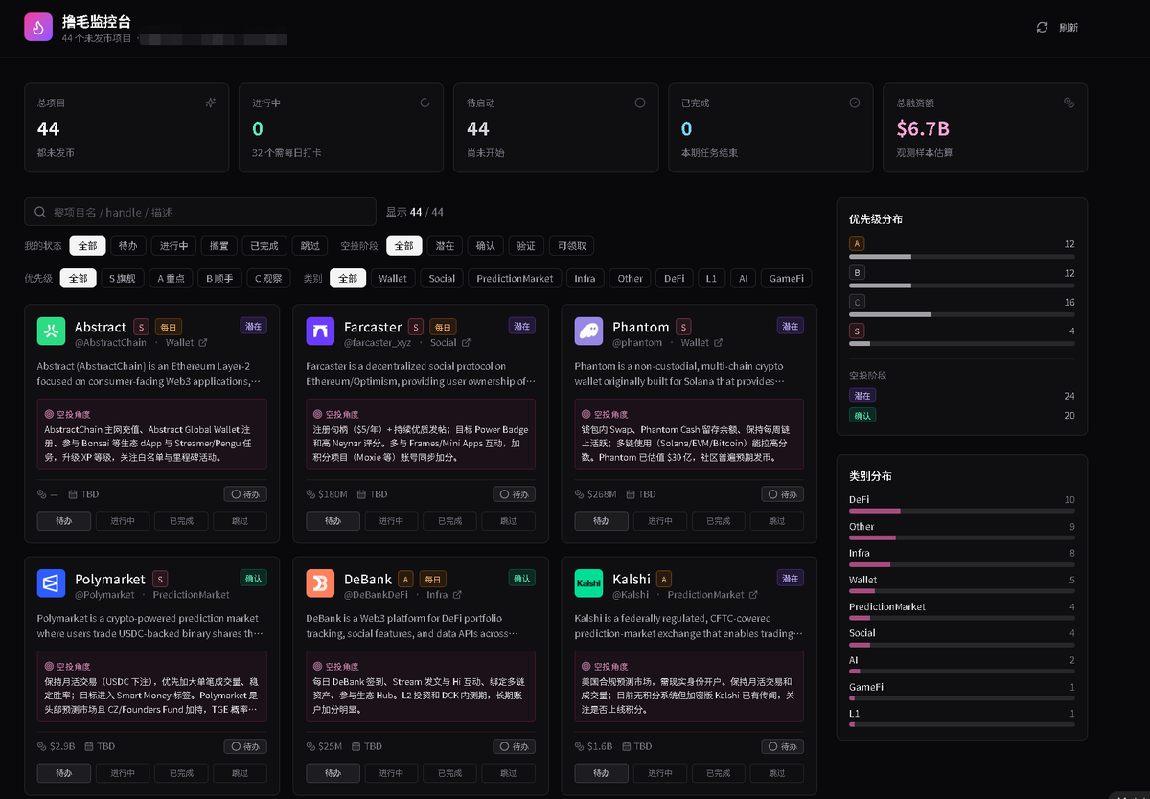The width and height of the screenshot is (1150, 799).
Task: Set Polymarket to 待办 bottom button
Action: point(64,773)
